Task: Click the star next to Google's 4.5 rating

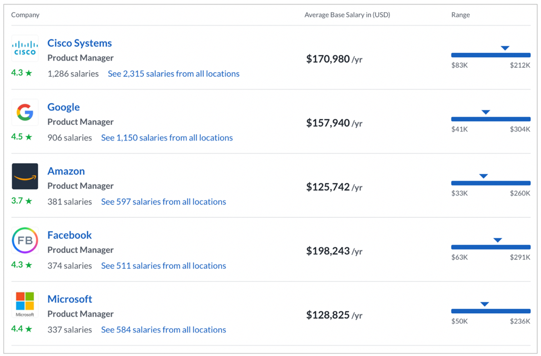Action: click(x=29, y=137)
